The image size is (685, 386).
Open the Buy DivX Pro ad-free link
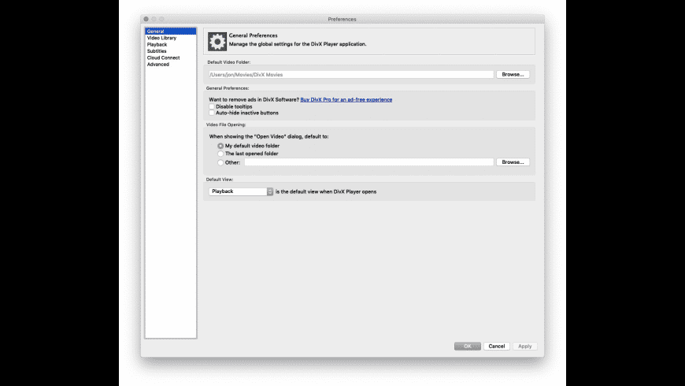point(346,100)
